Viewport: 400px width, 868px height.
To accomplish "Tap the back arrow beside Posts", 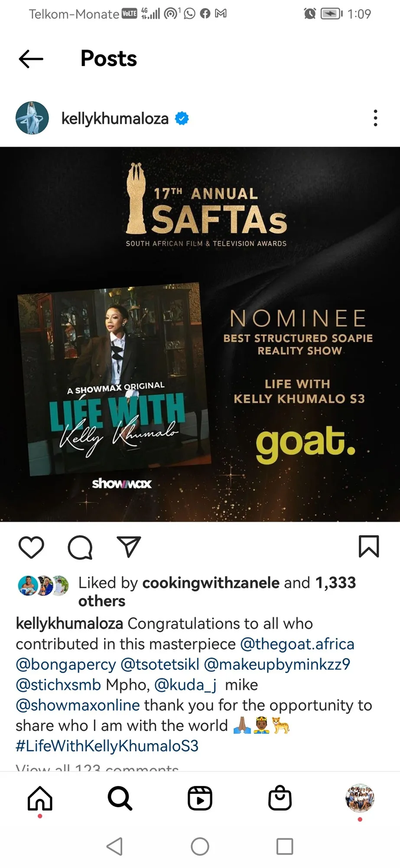I will (x=31, y=59).
